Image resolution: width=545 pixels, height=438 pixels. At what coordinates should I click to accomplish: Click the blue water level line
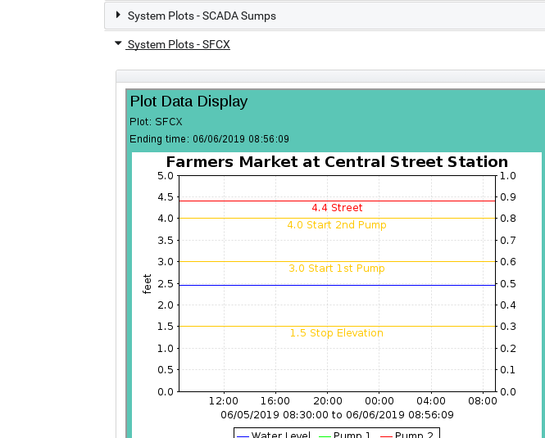pyautogui.click(x=337, y=285)
